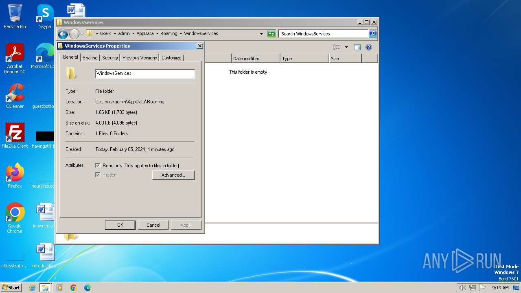Switch to the Previous Versions tab

pos(140,58)
